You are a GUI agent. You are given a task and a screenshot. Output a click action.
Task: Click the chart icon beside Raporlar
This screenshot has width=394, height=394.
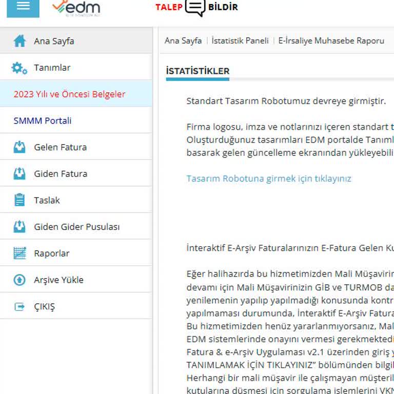[19, 253]
